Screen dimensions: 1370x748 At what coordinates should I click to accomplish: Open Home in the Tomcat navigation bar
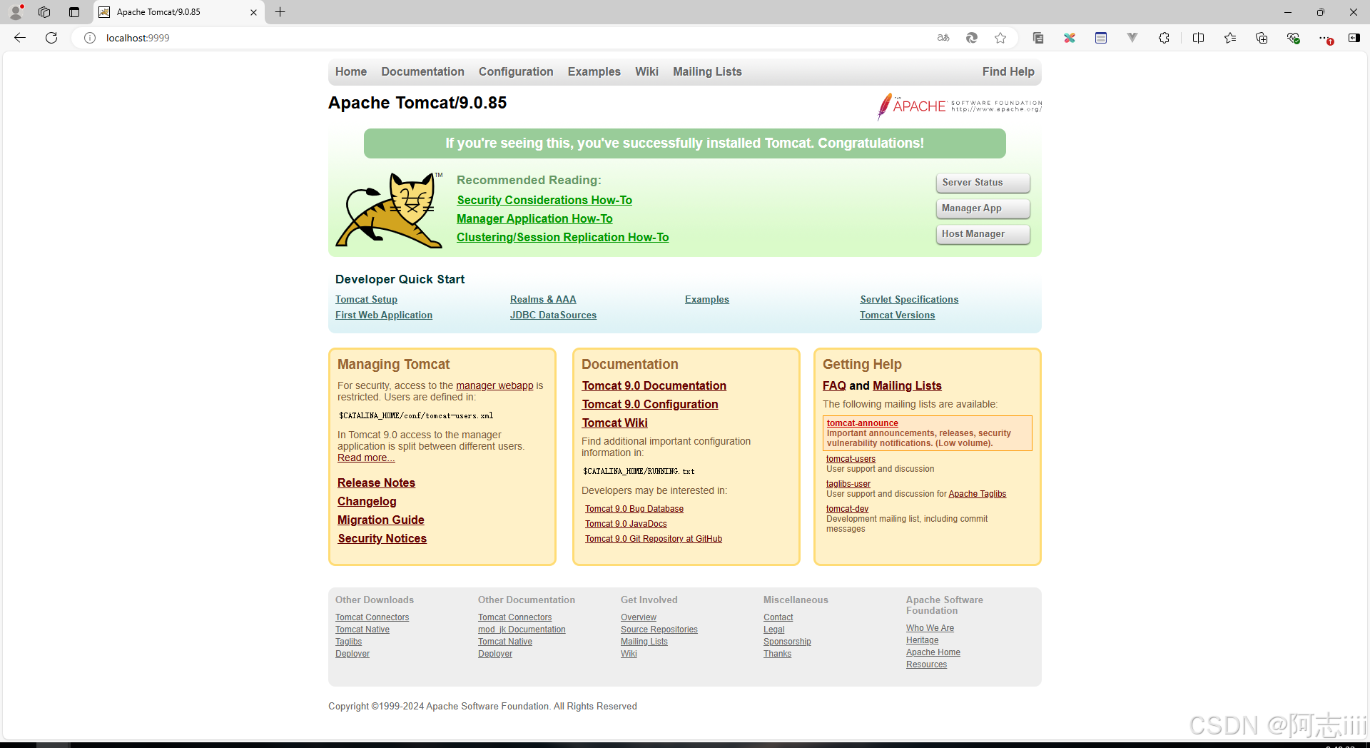pos(351,71)
